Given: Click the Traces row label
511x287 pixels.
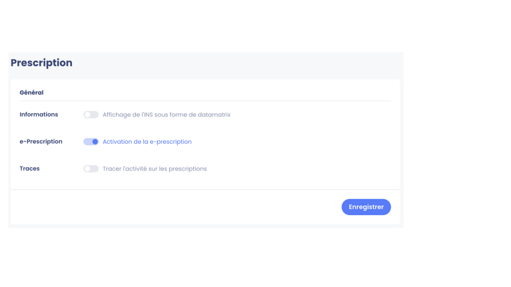Looking at the screenshot, I should pyautogui.click(x=29, y=168).
